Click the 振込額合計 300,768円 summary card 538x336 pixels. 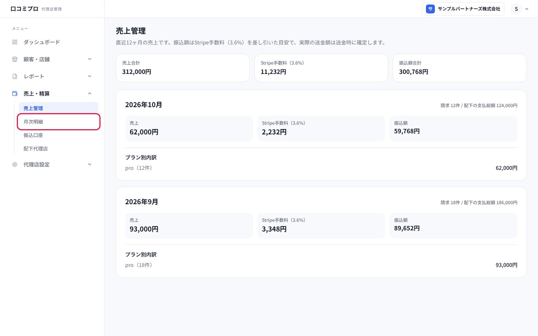(x=460, y=68)
